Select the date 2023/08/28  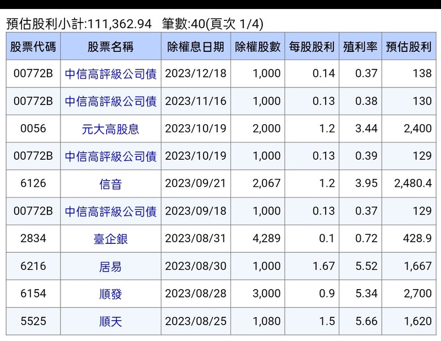click(196, 293)
